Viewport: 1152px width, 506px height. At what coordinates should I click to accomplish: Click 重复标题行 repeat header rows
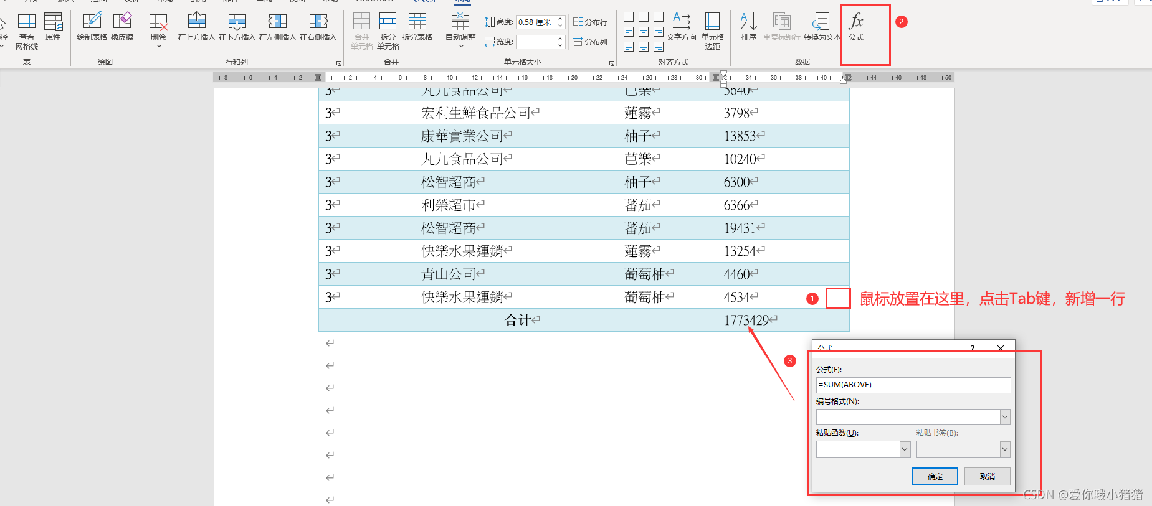tap(781, 27)
